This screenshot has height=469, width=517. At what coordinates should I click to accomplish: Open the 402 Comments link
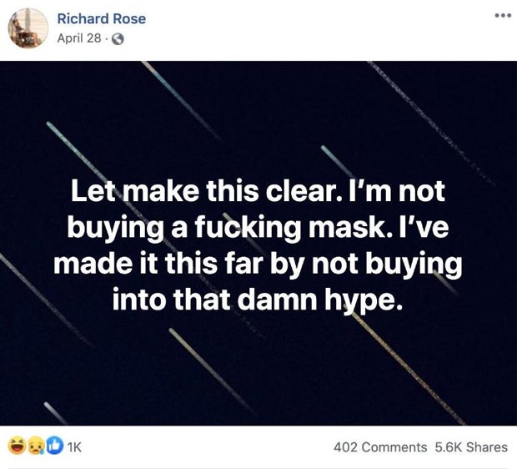click(x=380, y=446)
